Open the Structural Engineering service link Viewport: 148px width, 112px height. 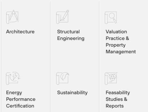pos(71,35)
